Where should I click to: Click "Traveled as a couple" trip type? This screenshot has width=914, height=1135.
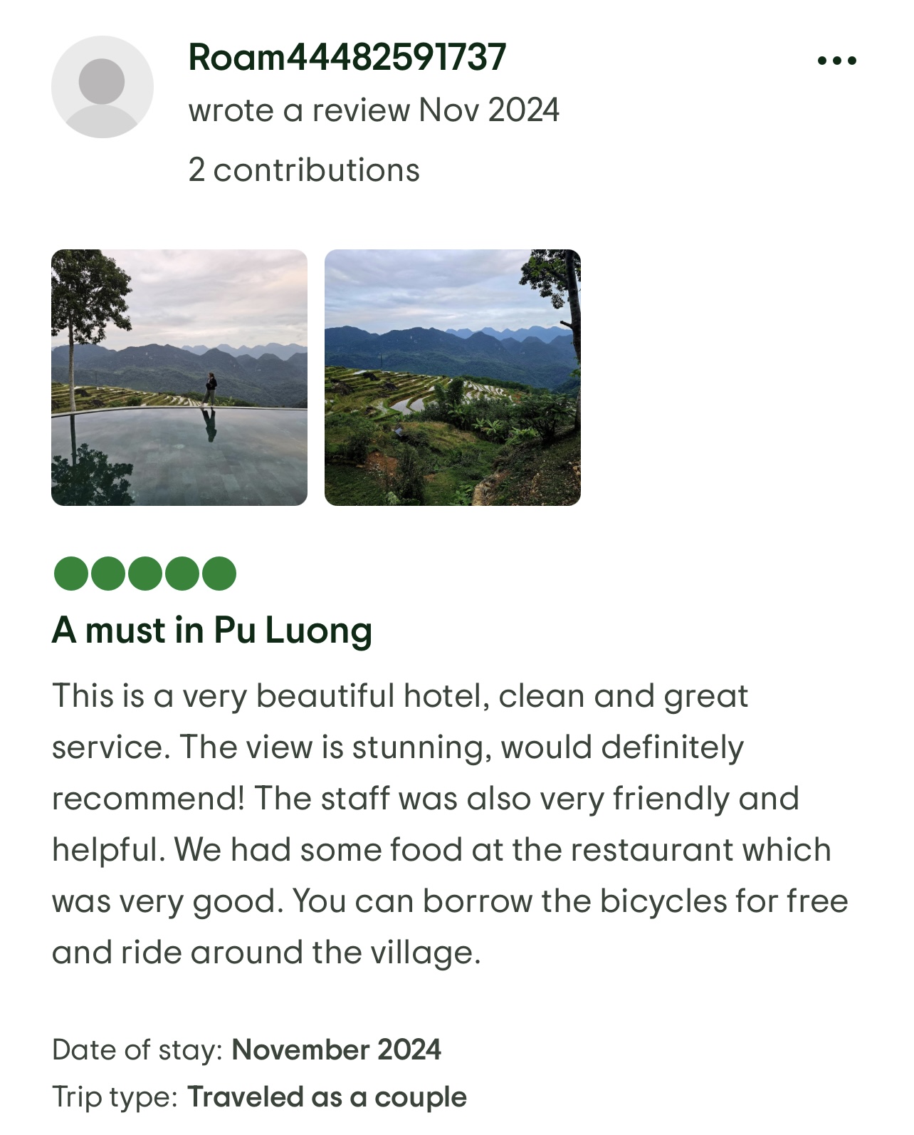(x=327, y=1097)
